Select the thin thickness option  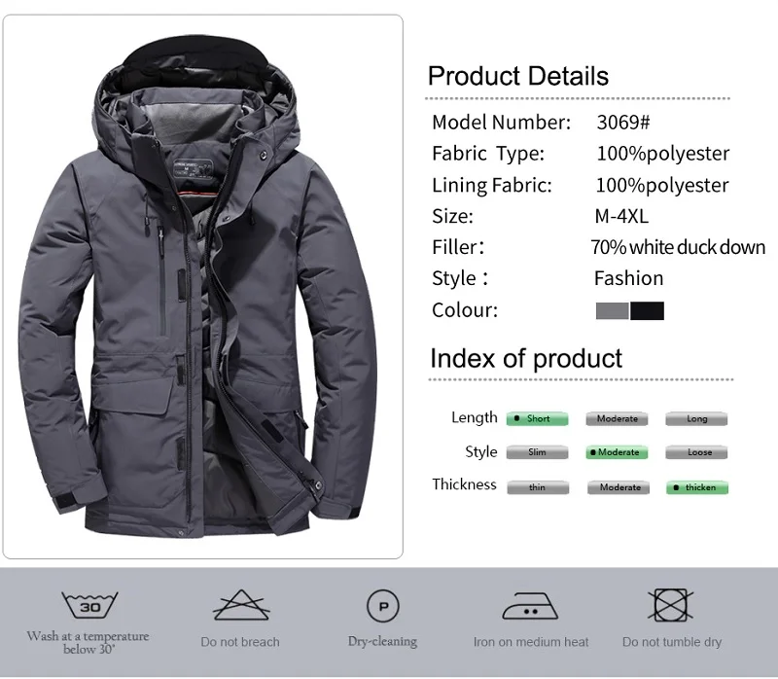click(538, 487)
